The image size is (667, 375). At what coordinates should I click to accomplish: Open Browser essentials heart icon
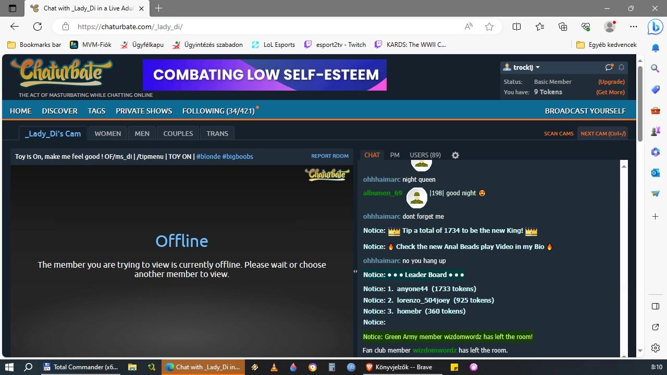click(586, 27)
